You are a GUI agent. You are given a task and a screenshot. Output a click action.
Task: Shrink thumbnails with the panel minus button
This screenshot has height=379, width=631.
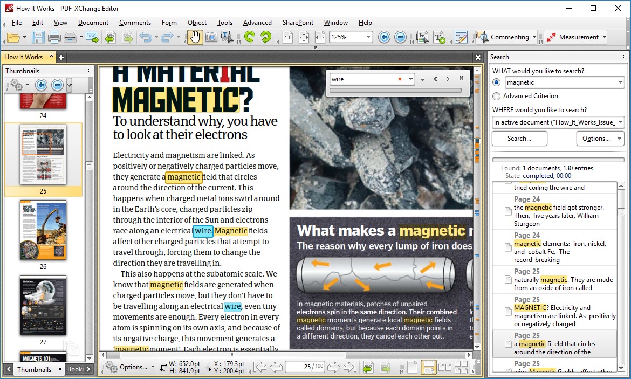[x=58, y=85]
